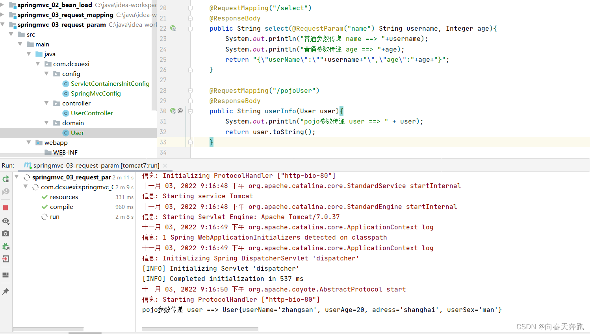Screen dimensions: 590x334
Task: Toggle code fold marker at line 30
Action: tap(190, 111)
